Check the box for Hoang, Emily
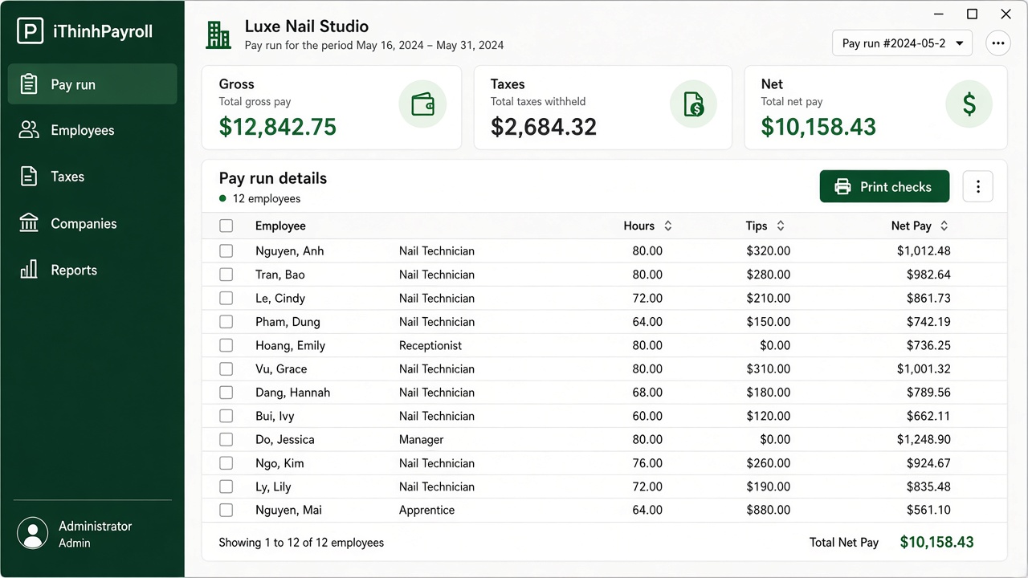1028x578 pixels. pos(226,345)
